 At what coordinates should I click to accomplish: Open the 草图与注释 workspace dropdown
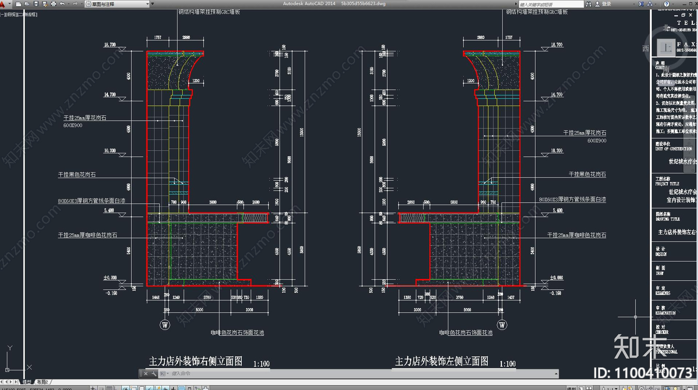(x=117, y=4)
